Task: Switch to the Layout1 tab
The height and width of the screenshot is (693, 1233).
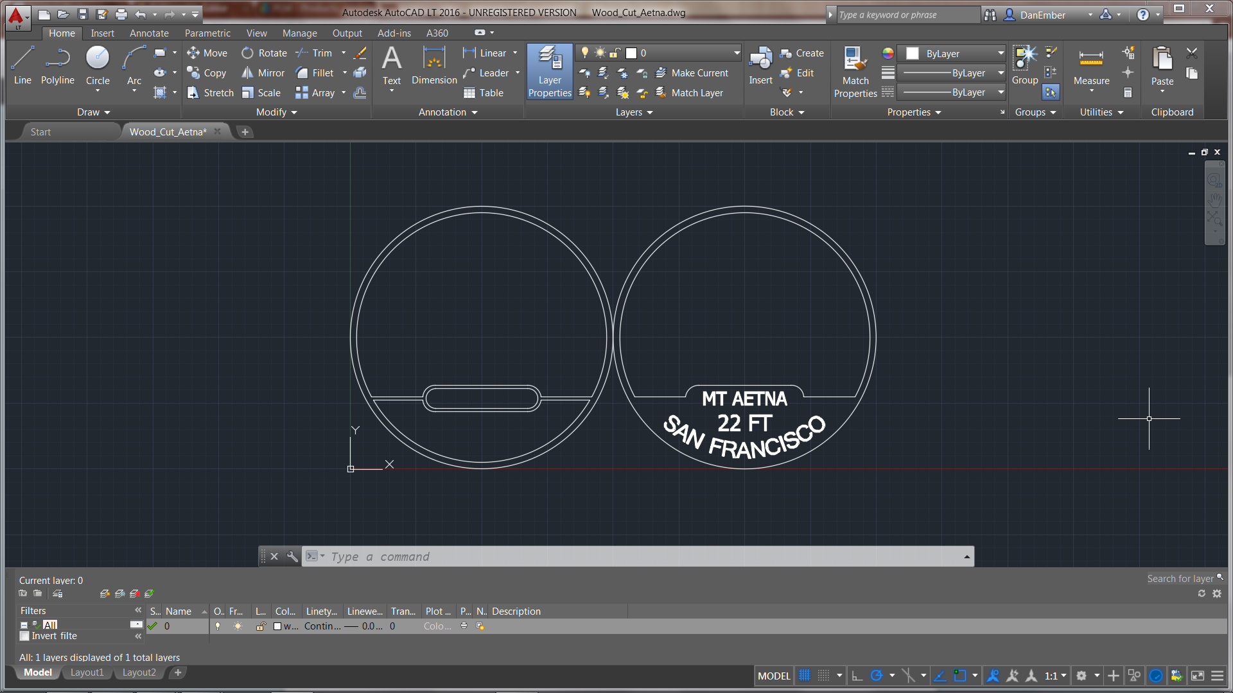Action: (87, 672)
